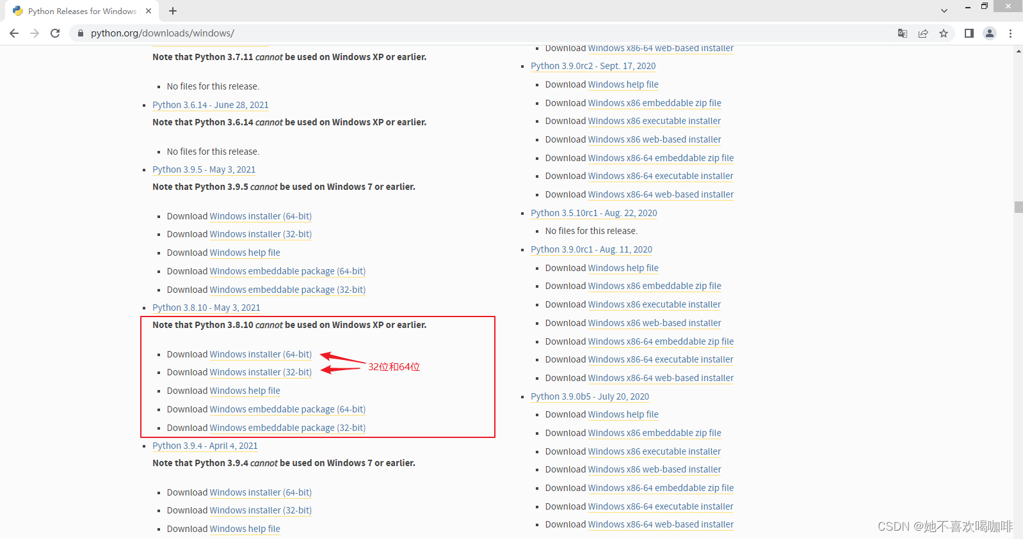Bookmark this page with the star

pos(944,33)
